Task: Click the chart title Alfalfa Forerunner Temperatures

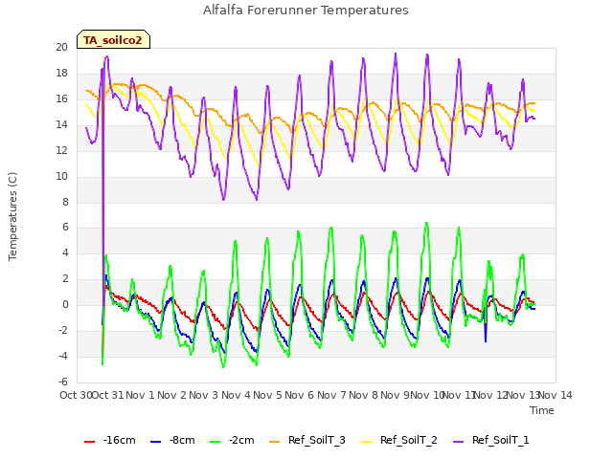Action: pyautogui.click(x=306, y=11)
